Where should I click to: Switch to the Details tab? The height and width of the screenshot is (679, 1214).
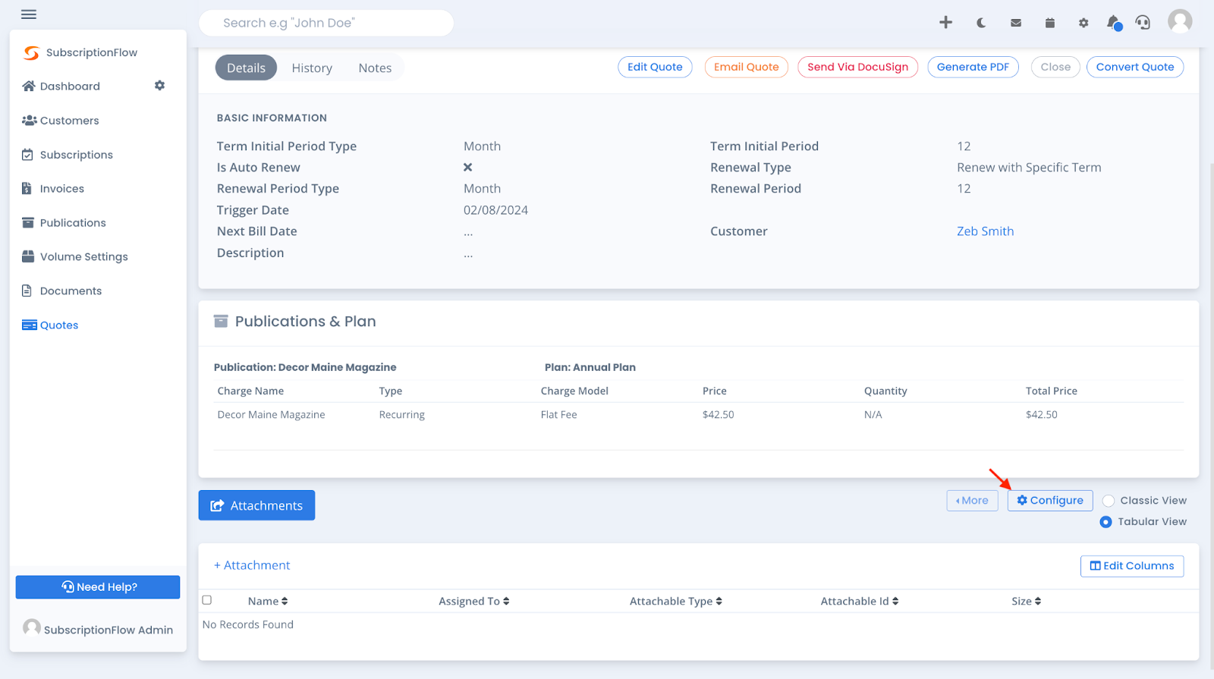[246, 68]
